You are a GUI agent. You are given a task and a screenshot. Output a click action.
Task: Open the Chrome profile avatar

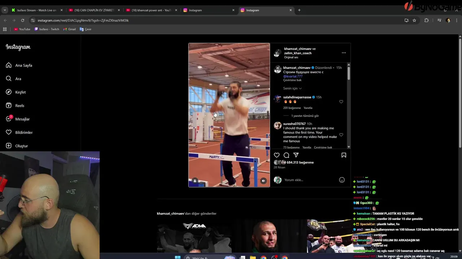pos(448,21)
